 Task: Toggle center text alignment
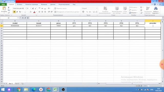point(42,12)
